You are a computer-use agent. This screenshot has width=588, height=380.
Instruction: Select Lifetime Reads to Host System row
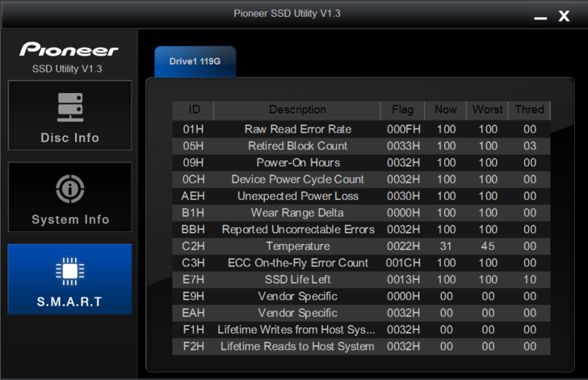pyautogui.click(x=361, y=347)
